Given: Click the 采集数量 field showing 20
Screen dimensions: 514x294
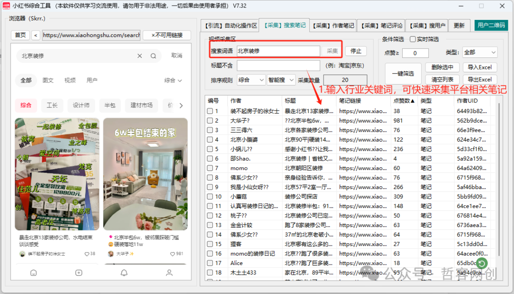Looking at the screenshot, I should tap(345, 80).
